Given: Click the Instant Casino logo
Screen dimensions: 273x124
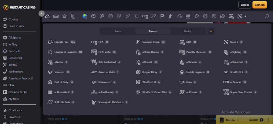Looking at the screenshot, I should click(19, 8).
